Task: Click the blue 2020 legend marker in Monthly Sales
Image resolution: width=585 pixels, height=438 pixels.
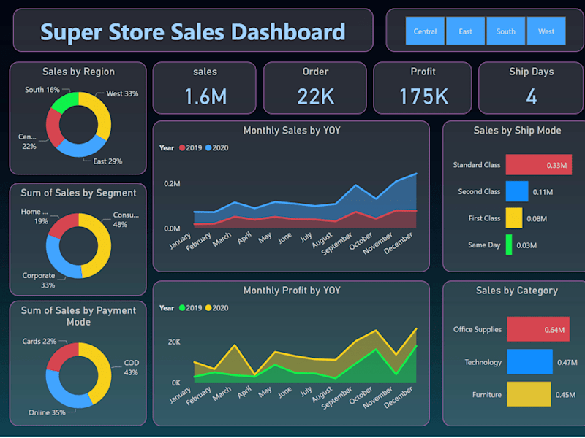Action: (208, 148)
